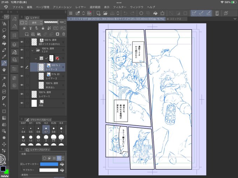Create new layer folder icon
Viewport: 238px width, 178px height.
point(39,34)
